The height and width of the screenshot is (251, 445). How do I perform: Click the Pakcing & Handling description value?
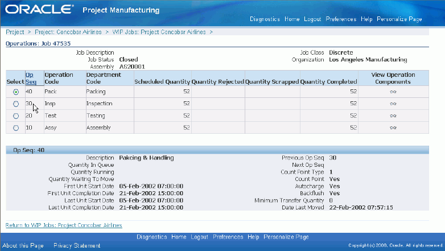coord(146,158)
